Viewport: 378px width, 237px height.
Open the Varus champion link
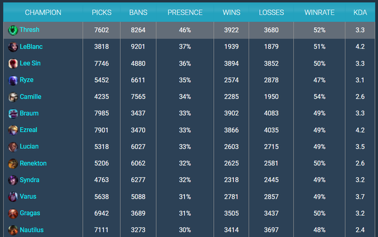point(28,196)
